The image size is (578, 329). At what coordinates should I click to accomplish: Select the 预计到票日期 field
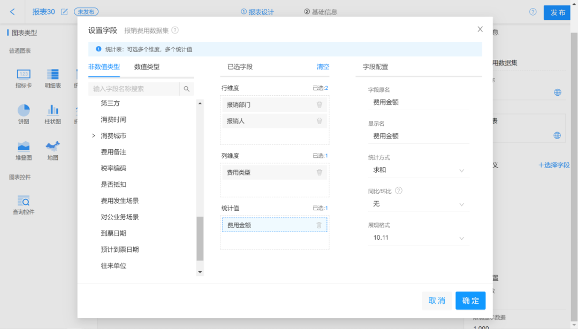pyautogui.click(x=120, y=249)
